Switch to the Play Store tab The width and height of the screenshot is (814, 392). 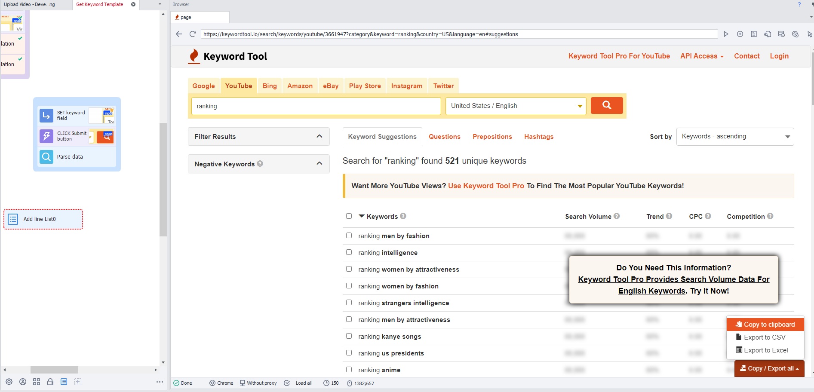(365, 86)
